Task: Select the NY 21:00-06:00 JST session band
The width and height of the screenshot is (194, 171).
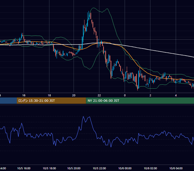Action: 140,101
